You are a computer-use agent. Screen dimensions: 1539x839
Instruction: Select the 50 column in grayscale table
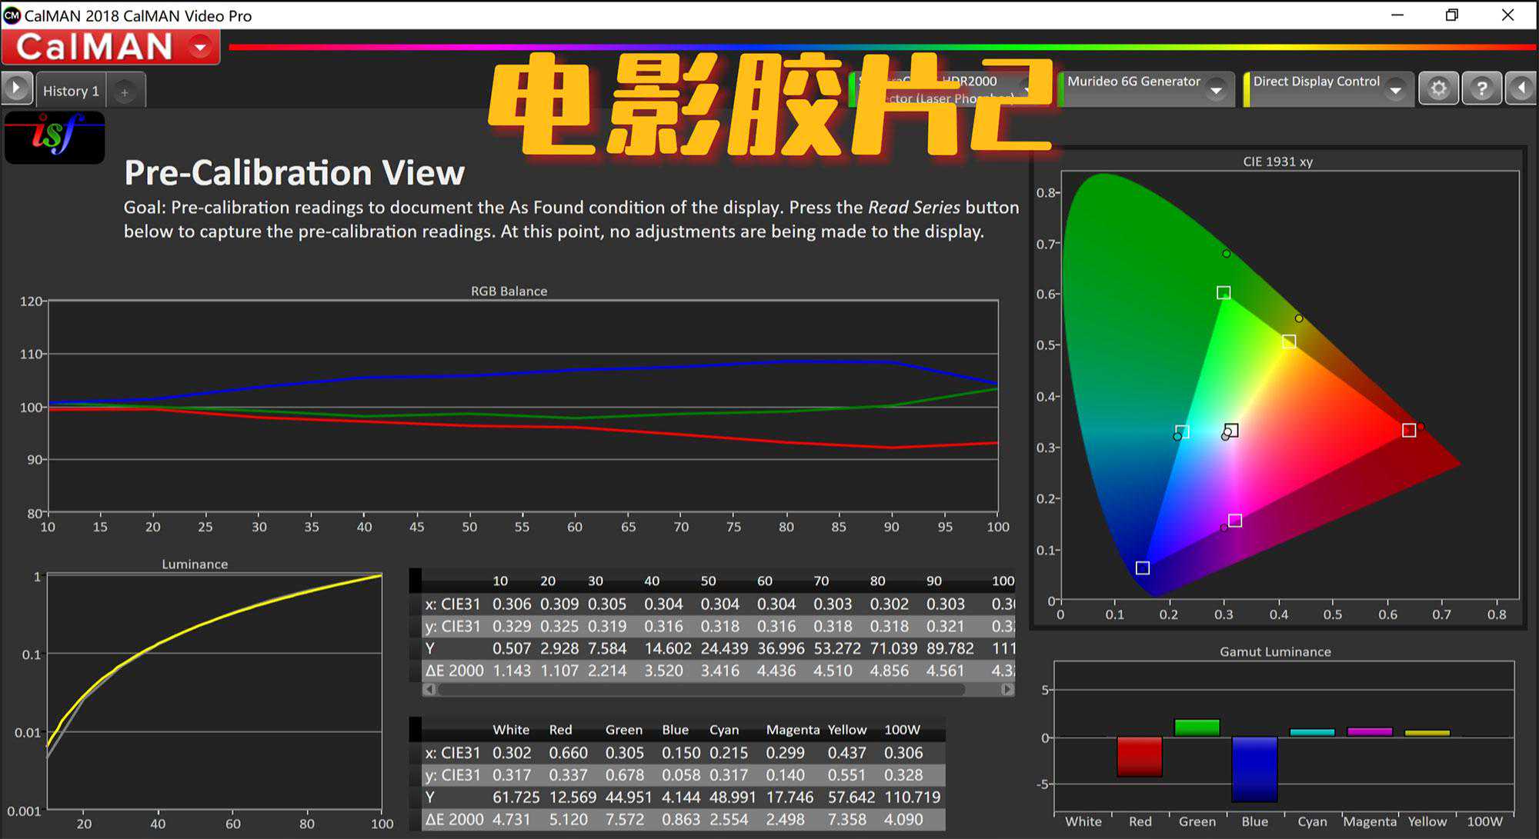coord(708,581)
